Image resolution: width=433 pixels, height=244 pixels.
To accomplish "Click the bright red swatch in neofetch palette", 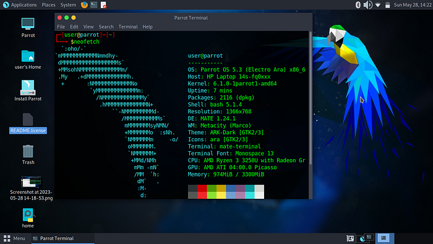I will click(202, 195).
